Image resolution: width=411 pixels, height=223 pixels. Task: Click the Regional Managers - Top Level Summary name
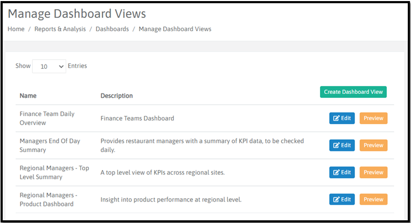tap(54, 172)
